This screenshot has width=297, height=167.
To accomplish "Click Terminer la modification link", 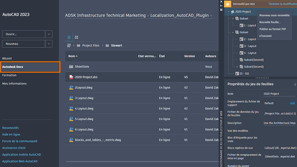I will 282,4.
